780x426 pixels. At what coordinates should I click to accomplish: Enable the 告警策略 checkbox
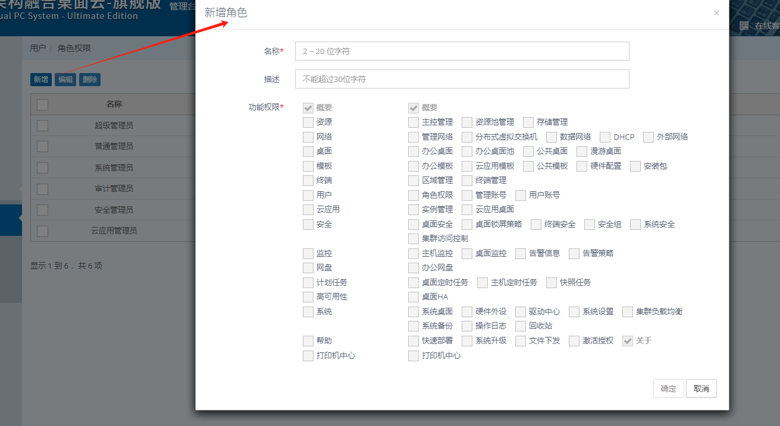574,254
